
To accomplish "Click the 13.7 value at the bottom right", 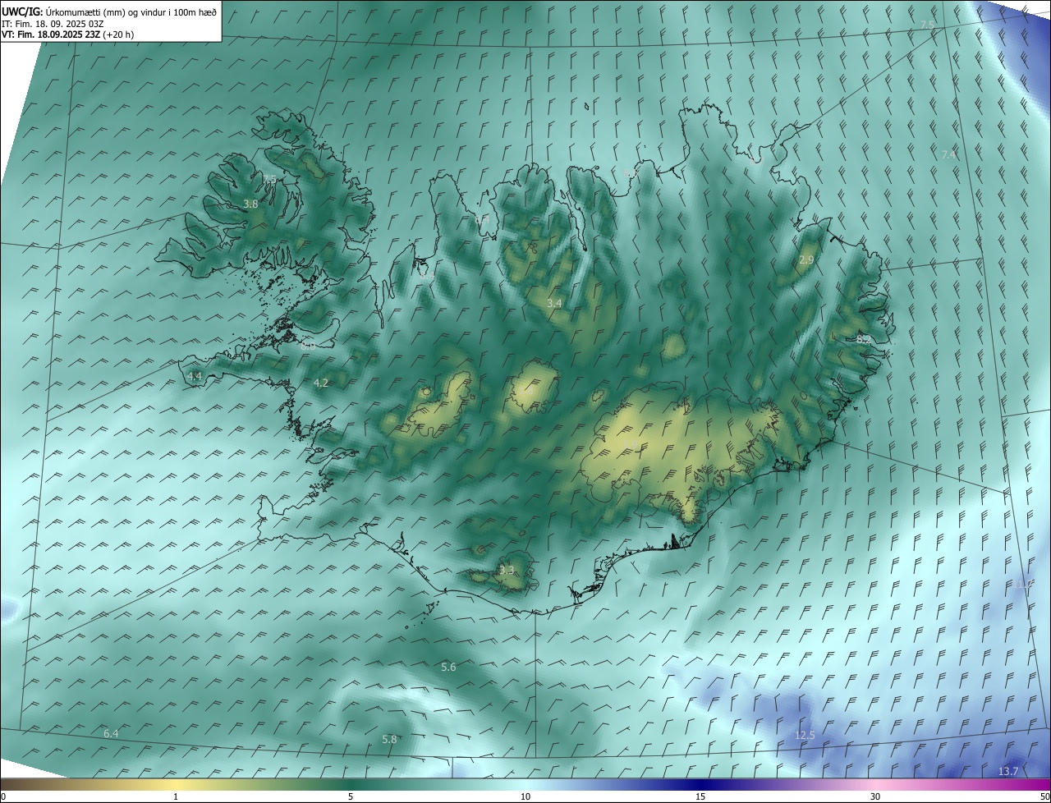I will pyautogui.click(x=1008, y=771).
